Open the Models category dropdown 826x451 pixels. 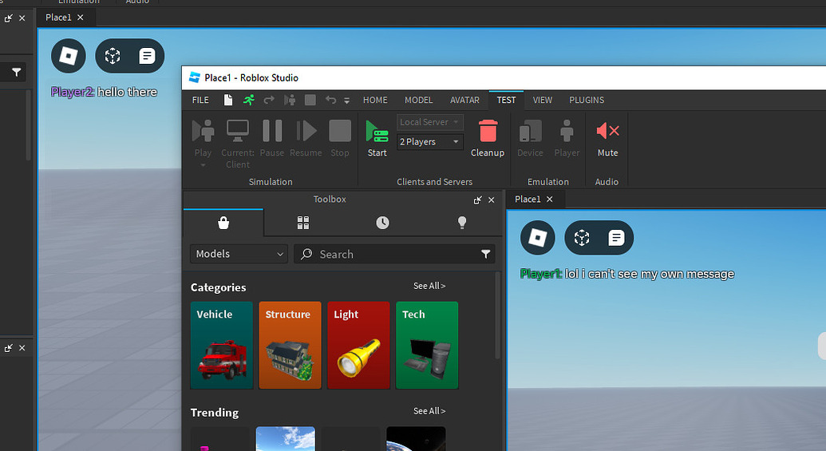(x=239, y=254)
